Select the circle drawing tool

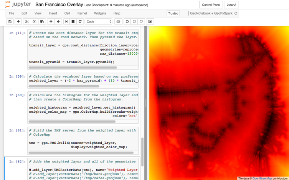point(127,22)
